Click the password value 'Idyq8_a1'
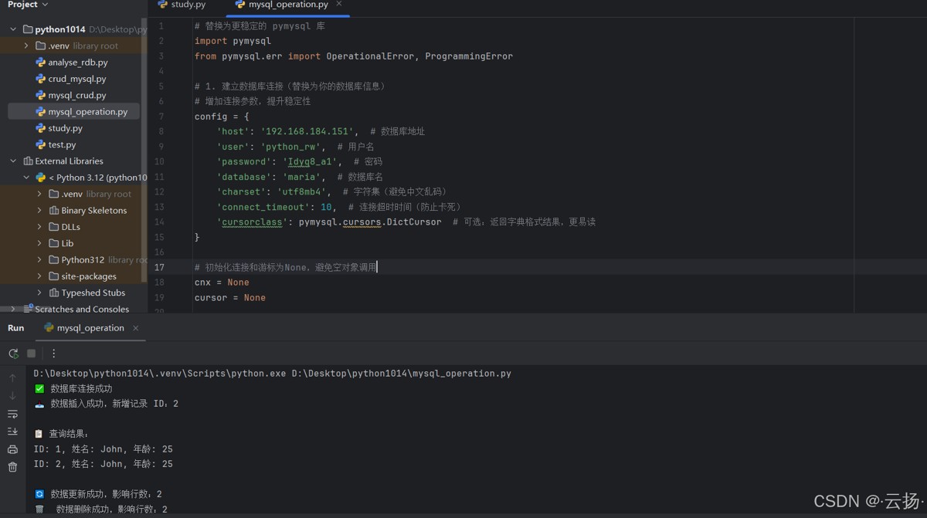The image size is (927, 518). (312, 161)
